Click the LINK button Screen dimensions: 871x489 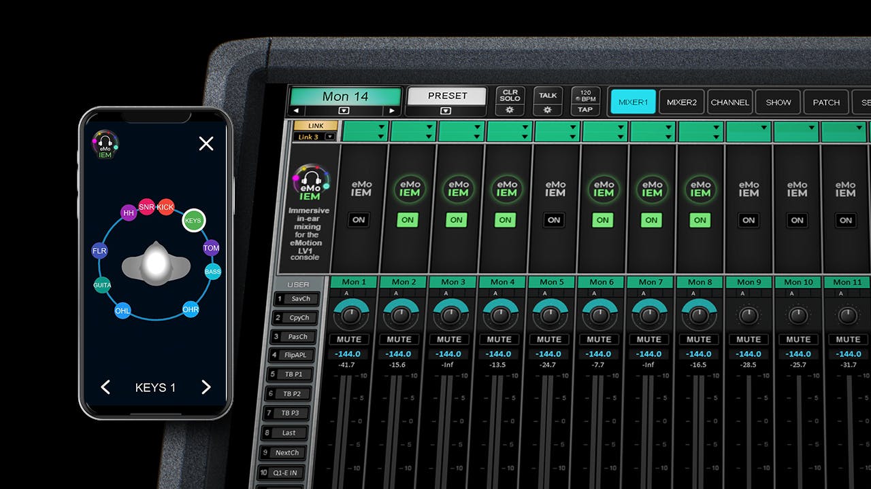[316, 126]
